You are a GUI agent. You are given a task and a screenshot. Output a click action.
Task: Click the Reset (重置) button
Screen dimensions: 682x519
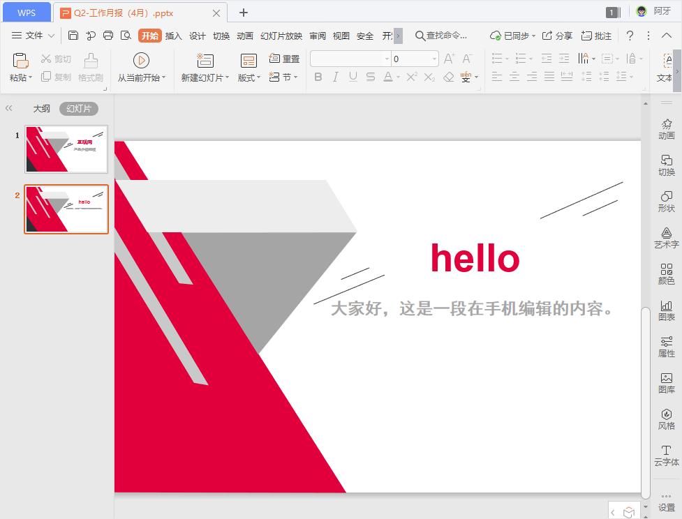pyautogui.click(x=284, y=58)
